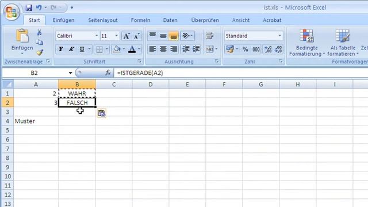Open the Standard number format dropdown
The image size is (368, 207).
click(x=279, y=36)
